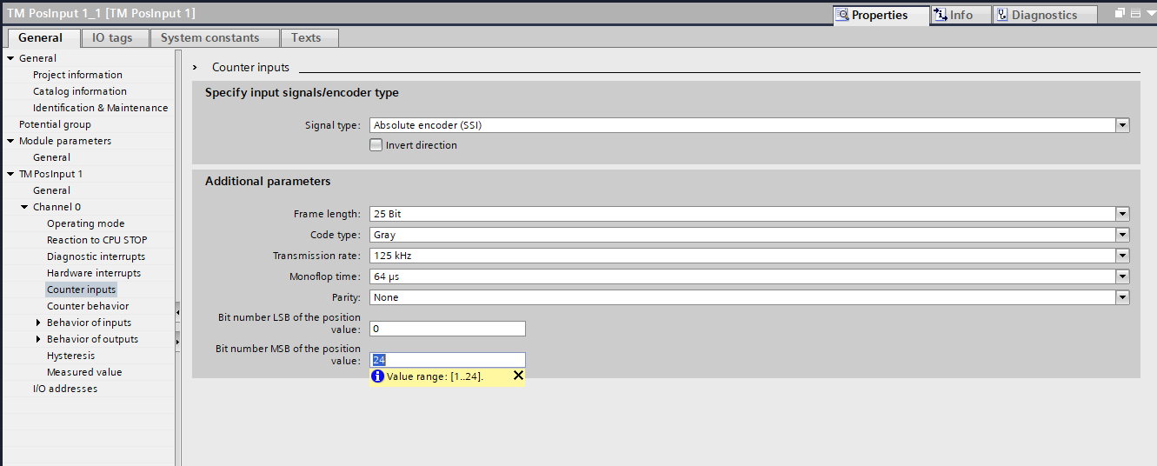
Task: Collapse the Module parameters tree node
Action: click(10, 141)
